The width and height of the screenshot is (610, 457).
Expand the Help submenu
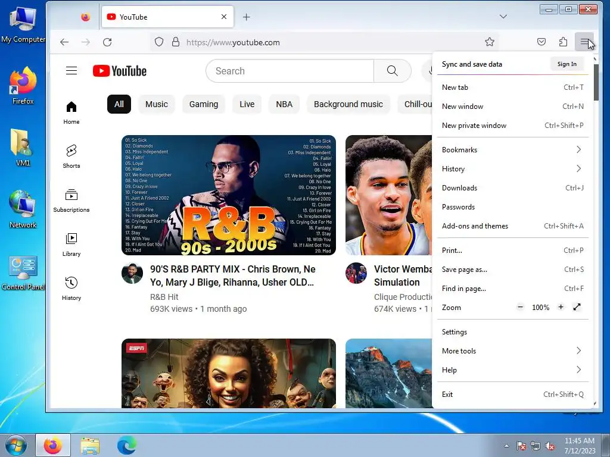(513, 370)
